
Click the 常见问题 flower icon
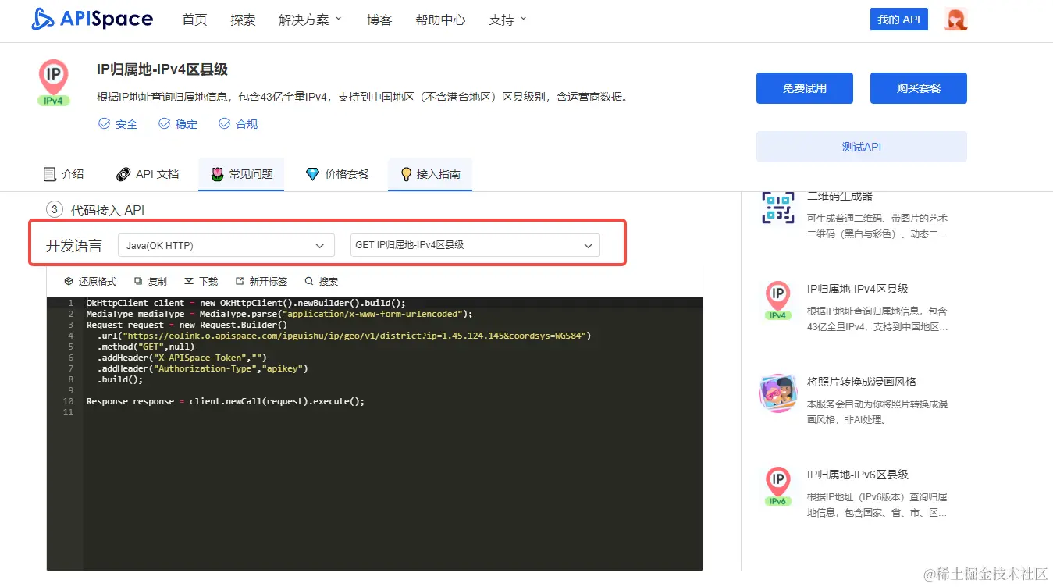(x=217, y=174)
